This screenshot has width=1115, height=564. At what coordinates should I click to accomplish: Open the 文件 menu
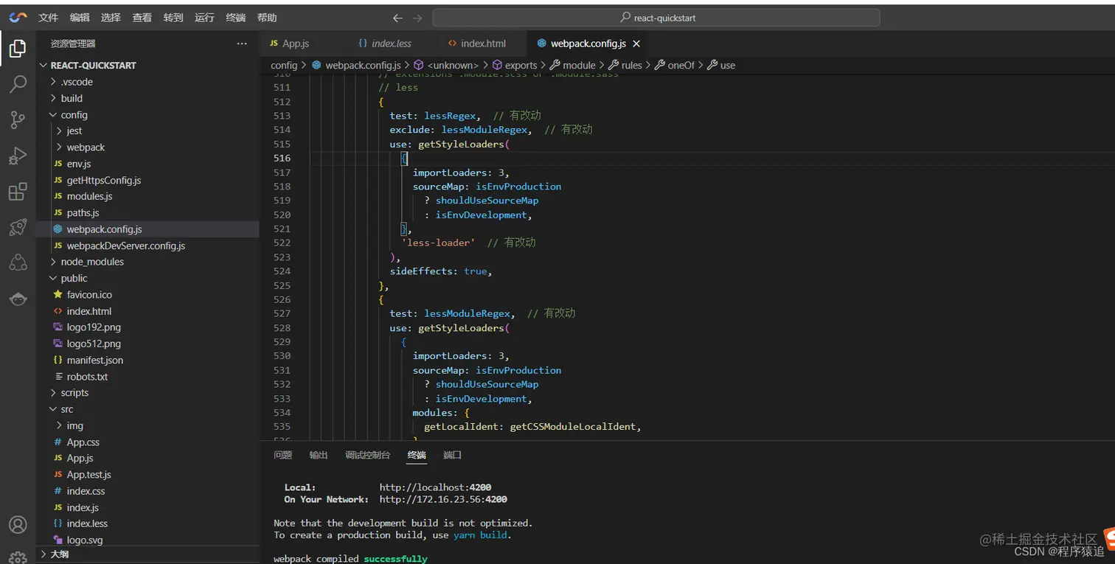49,18
